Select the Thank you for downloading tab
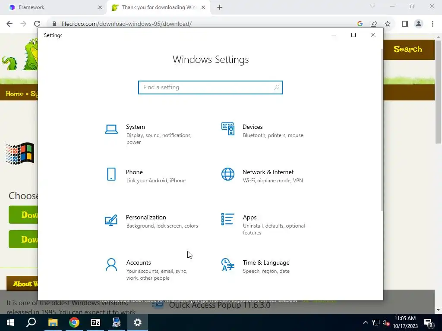 [158, 7]
